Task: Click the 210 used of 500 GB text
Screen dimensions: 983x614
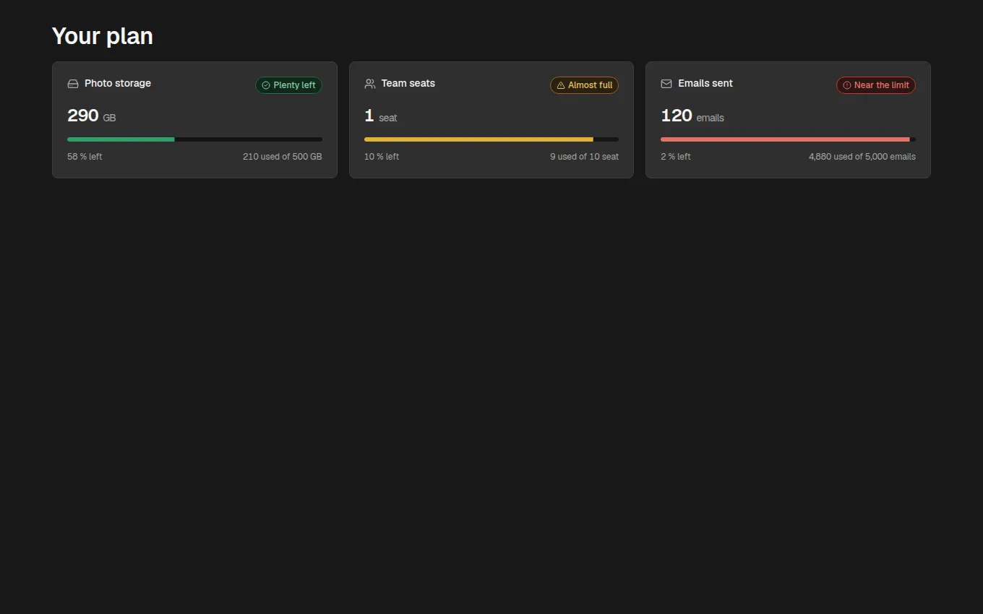Action: coord(283,157)
